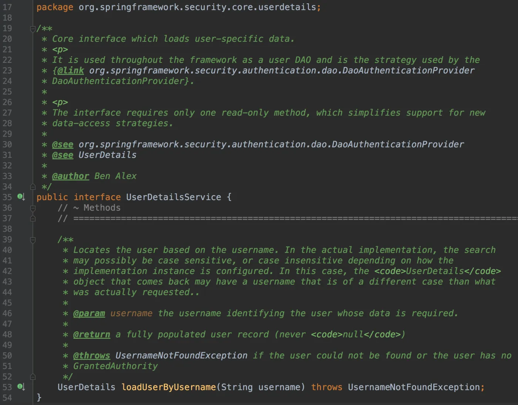Click the implementations gutter icon beside loadUserByUsername
Viewport: 518px width, 405px height.
pyautogui.click(x=21, y=387)
